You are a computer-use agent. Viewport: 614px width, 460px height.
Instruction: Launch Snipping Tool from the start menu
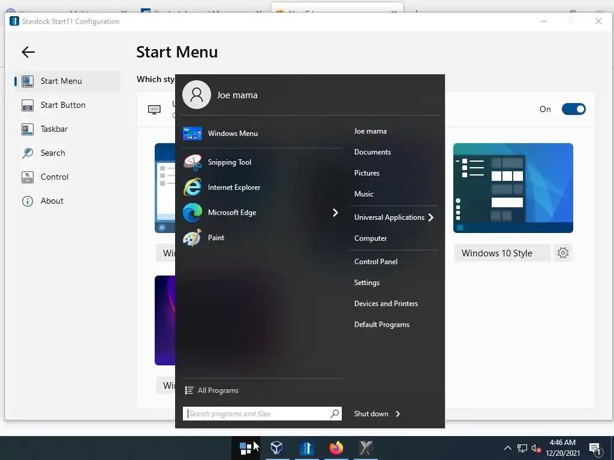pos(261,162)
